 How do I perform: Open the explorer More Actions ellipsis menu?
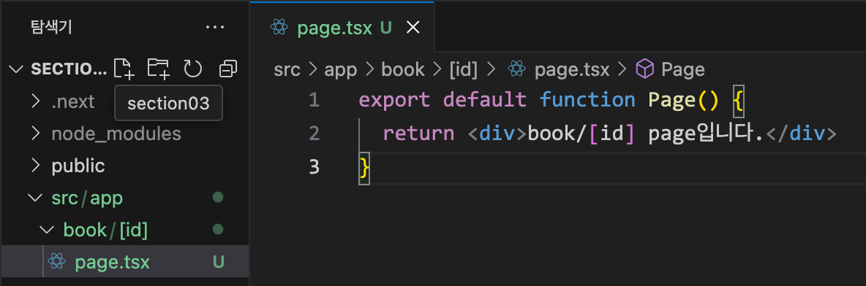click(215, 27)
